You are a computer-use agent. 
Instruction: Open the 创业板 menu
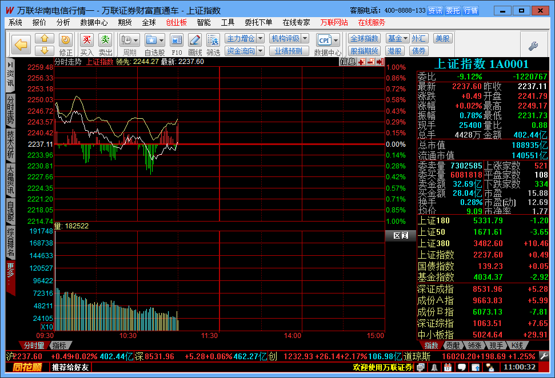pyautogui.click(x=176, y=23)
